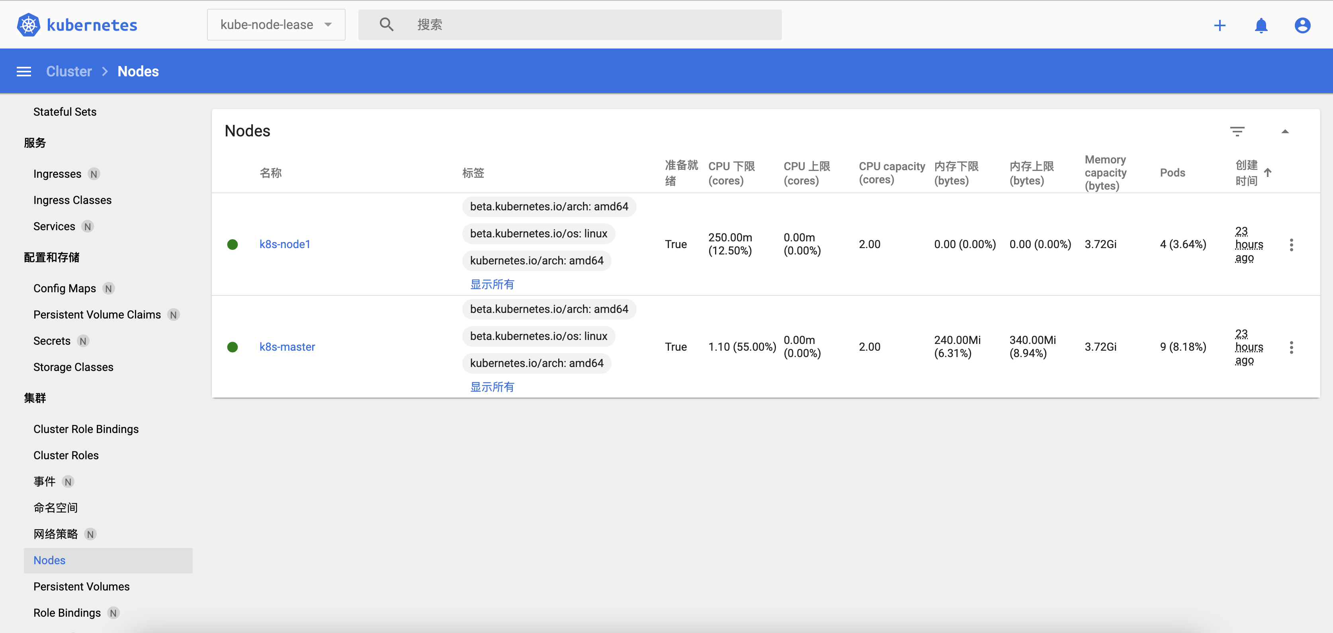Open the kube-node-lease namespace dropdown
This screenshot has height=633, width=1333.
point(276,24)
